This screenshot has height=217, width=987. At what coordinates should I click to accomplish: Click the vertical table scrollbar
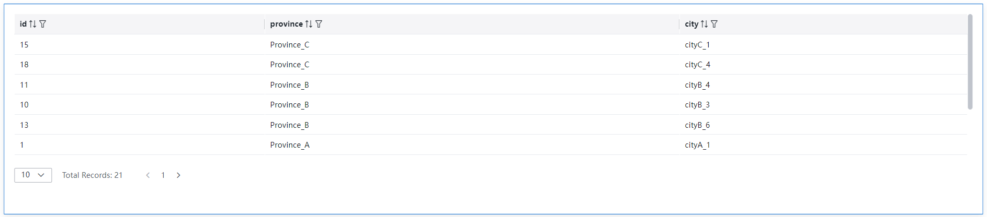click(x=970, y=62)
